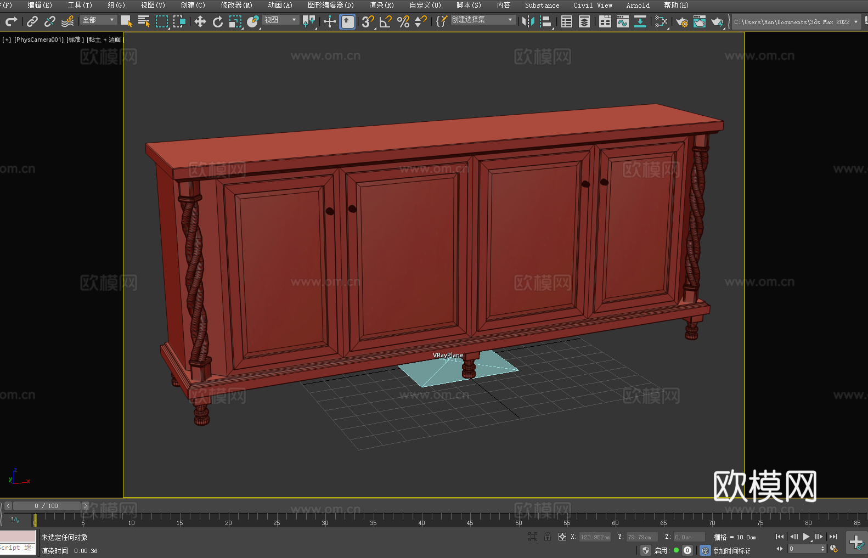Open '创建选择集' named selection dropdown
868x558 pixels.
(483, 20)
